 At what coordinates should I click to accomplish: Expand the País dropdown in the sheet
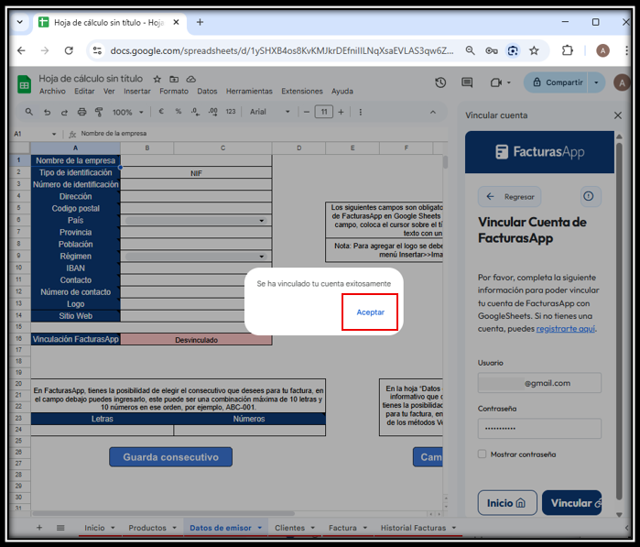point(262,221)
